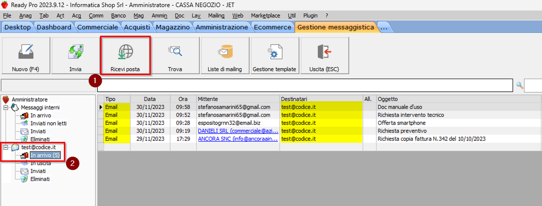Open the Mailing menu
The width and height of the screenshot is (542, 206).
click(216, 15)
